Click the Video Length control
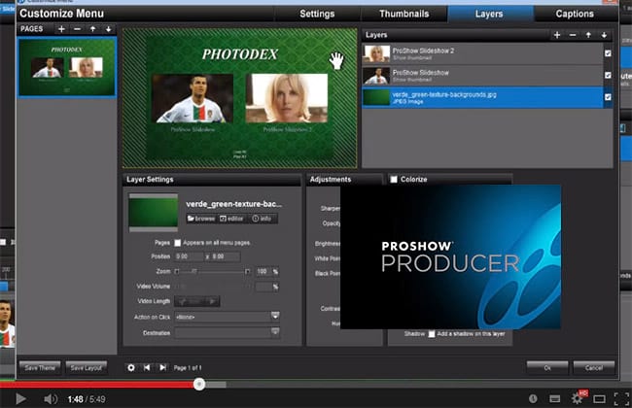This screenshot has width=632, height=408. (197, 301)
